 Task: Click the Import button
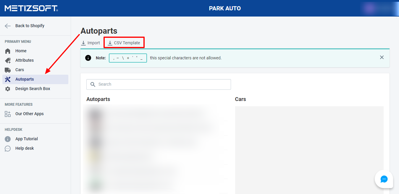click(x=91, y=43)
